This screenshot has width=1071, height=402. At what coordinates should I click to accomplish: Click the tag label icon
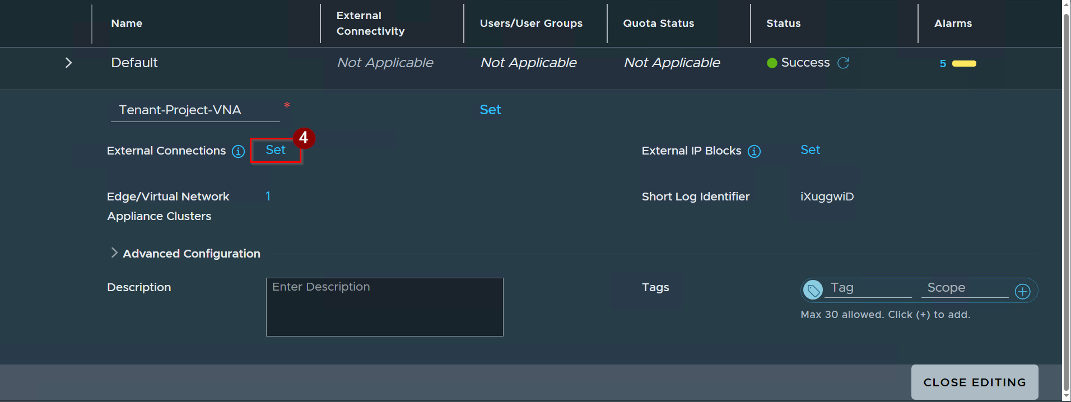pyautogui.click(x=813, y=290)
